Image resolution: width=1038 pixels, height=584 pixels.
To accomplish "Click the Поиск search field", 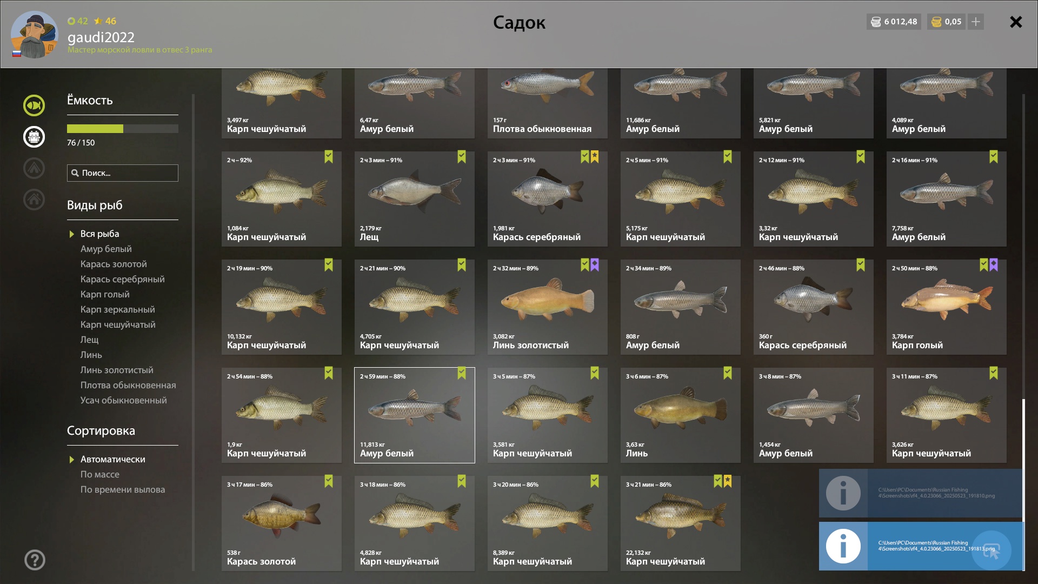I will click(x=123, y=173).
